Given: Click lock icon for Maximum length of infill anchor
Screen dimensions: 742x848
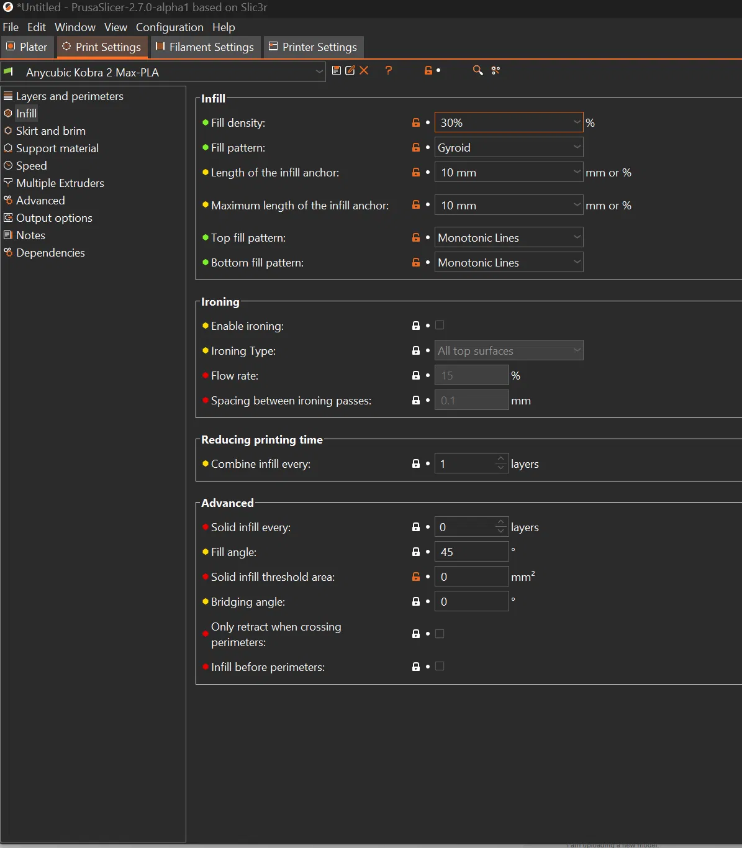Looking at the screenshot, I should coord(416,204).
